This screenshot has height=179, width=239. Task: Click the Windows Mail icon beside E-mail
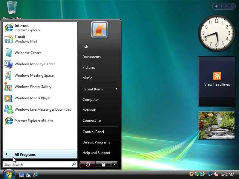click(x=9, y=39)
